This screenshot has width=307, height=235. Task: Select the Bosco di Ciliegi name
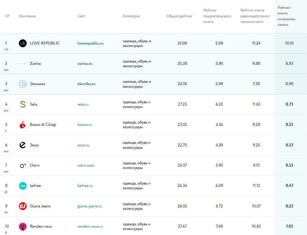43,124
